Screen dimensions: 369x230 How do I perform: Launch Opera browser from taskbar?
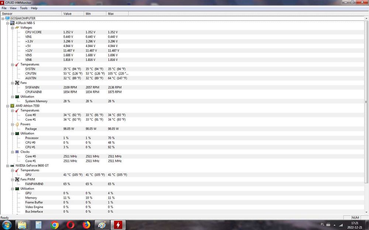pos(70,225)
